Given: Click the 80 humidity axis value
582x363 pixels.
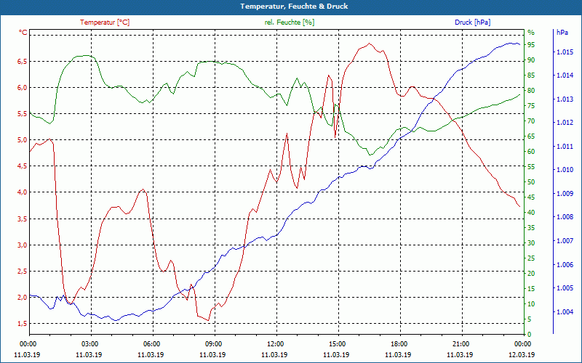Looking at the screenshot, I should pos(531,90).
